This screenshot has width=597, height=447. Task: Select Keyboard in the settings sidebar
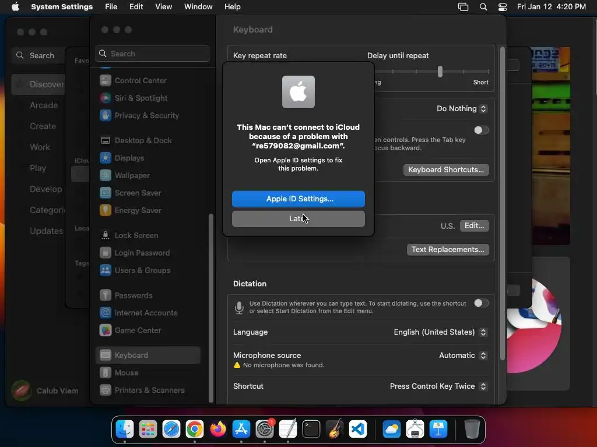pyautogui.click(x=148, y=356)
